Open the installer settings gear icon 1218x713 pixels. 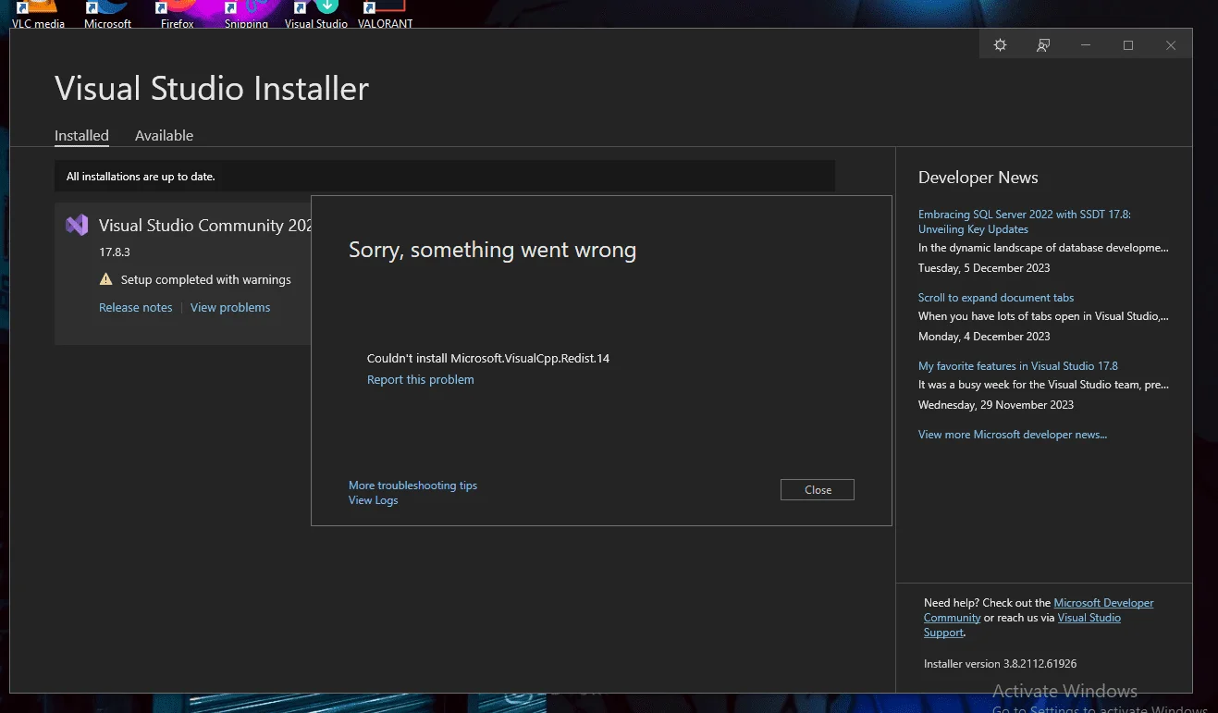pyautogui.click(x=1000, y=45)
